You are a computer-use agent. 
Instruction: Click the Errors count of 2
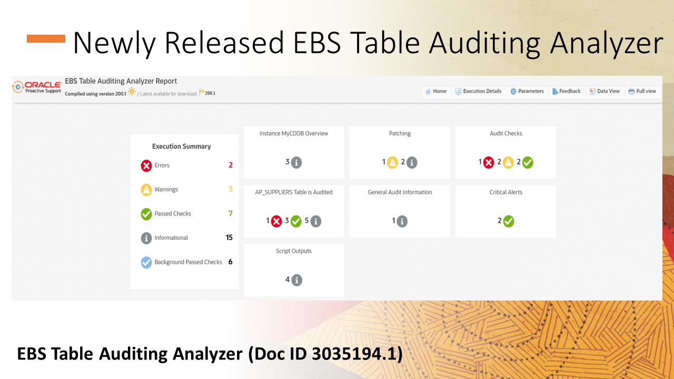click(231, 165)
